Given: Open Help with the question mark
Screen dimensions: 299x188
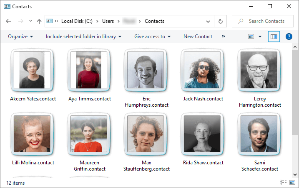Looking at the screenshot, I should (x=289, y=37).
